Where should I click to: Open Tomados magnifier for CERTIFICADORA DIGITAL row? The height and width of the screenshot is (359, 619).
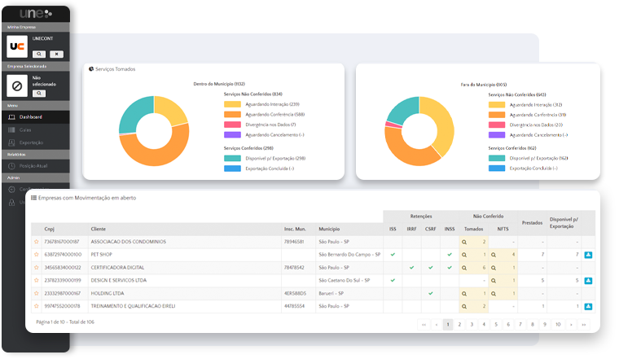(x=464, y=267)
